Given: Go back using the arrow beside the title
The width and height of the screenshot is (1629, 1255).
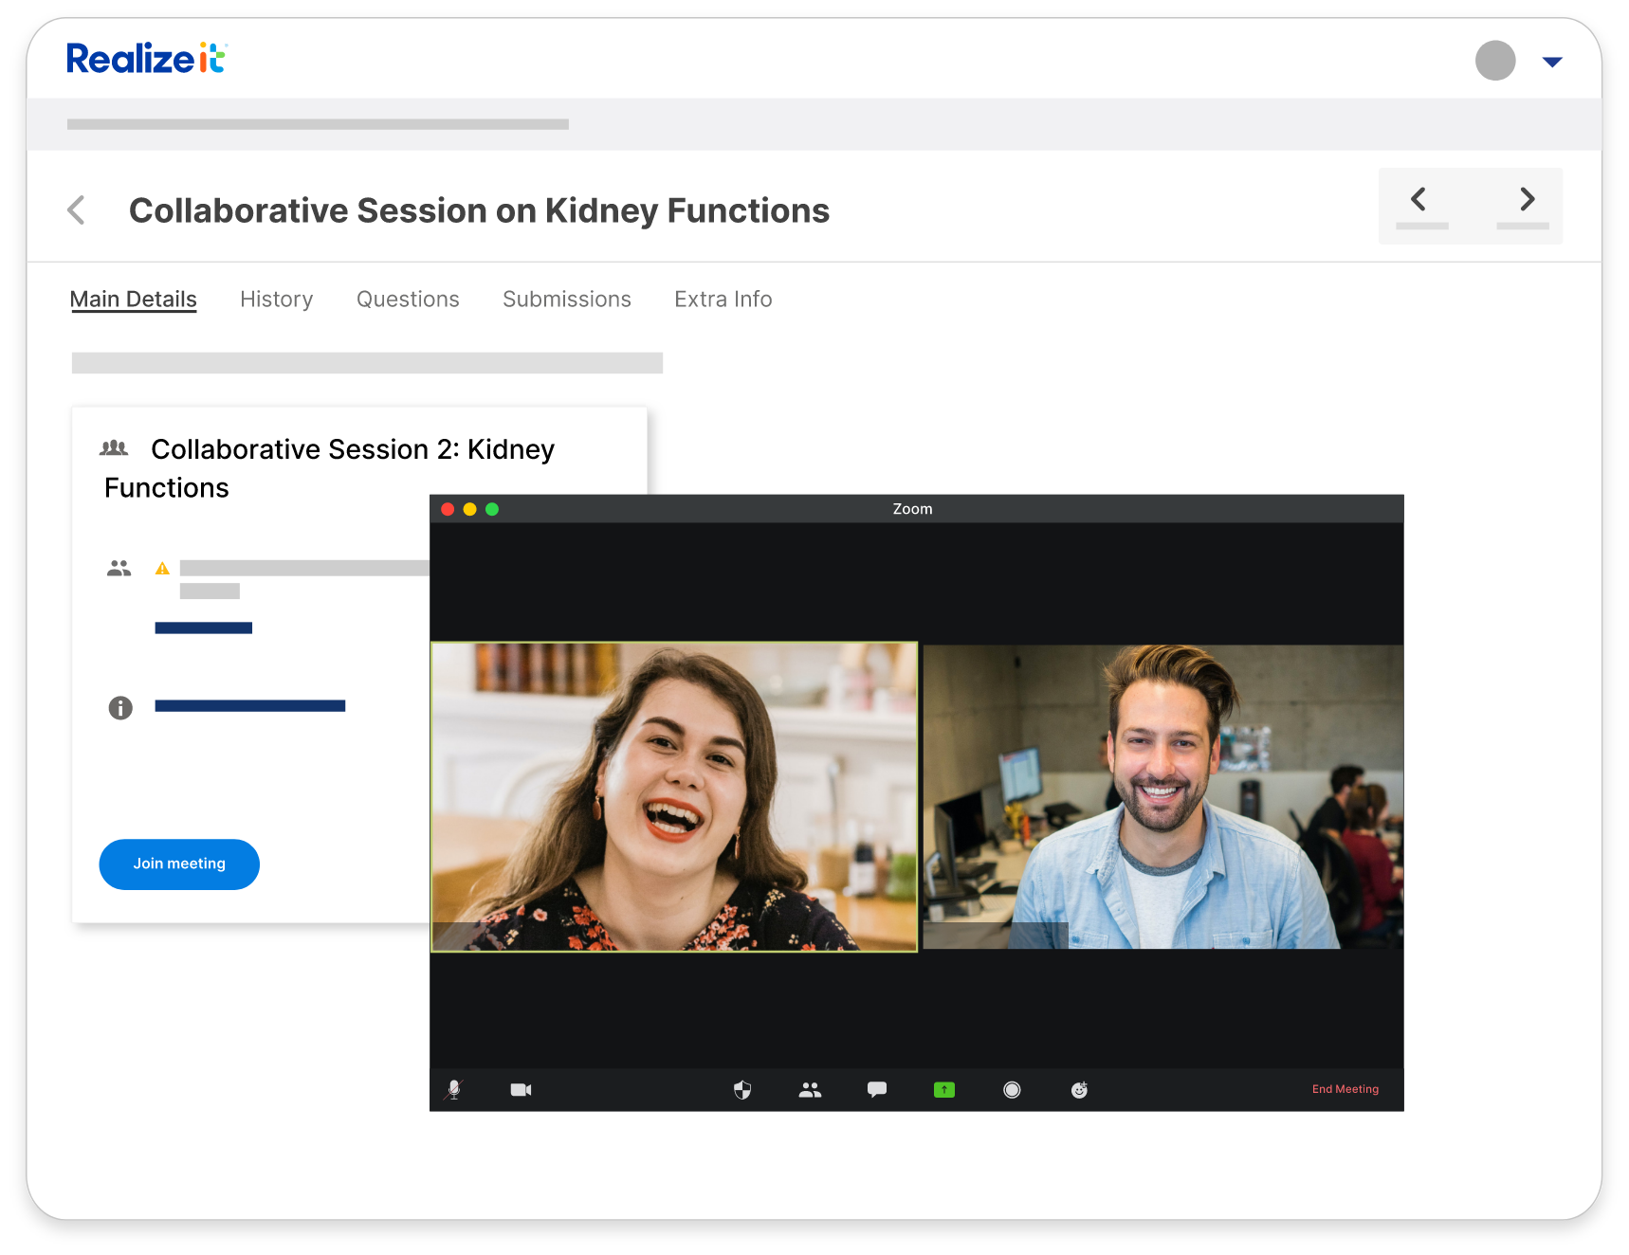Looking at the screenshot, I should pyautogui.click(x=76, y=209).
